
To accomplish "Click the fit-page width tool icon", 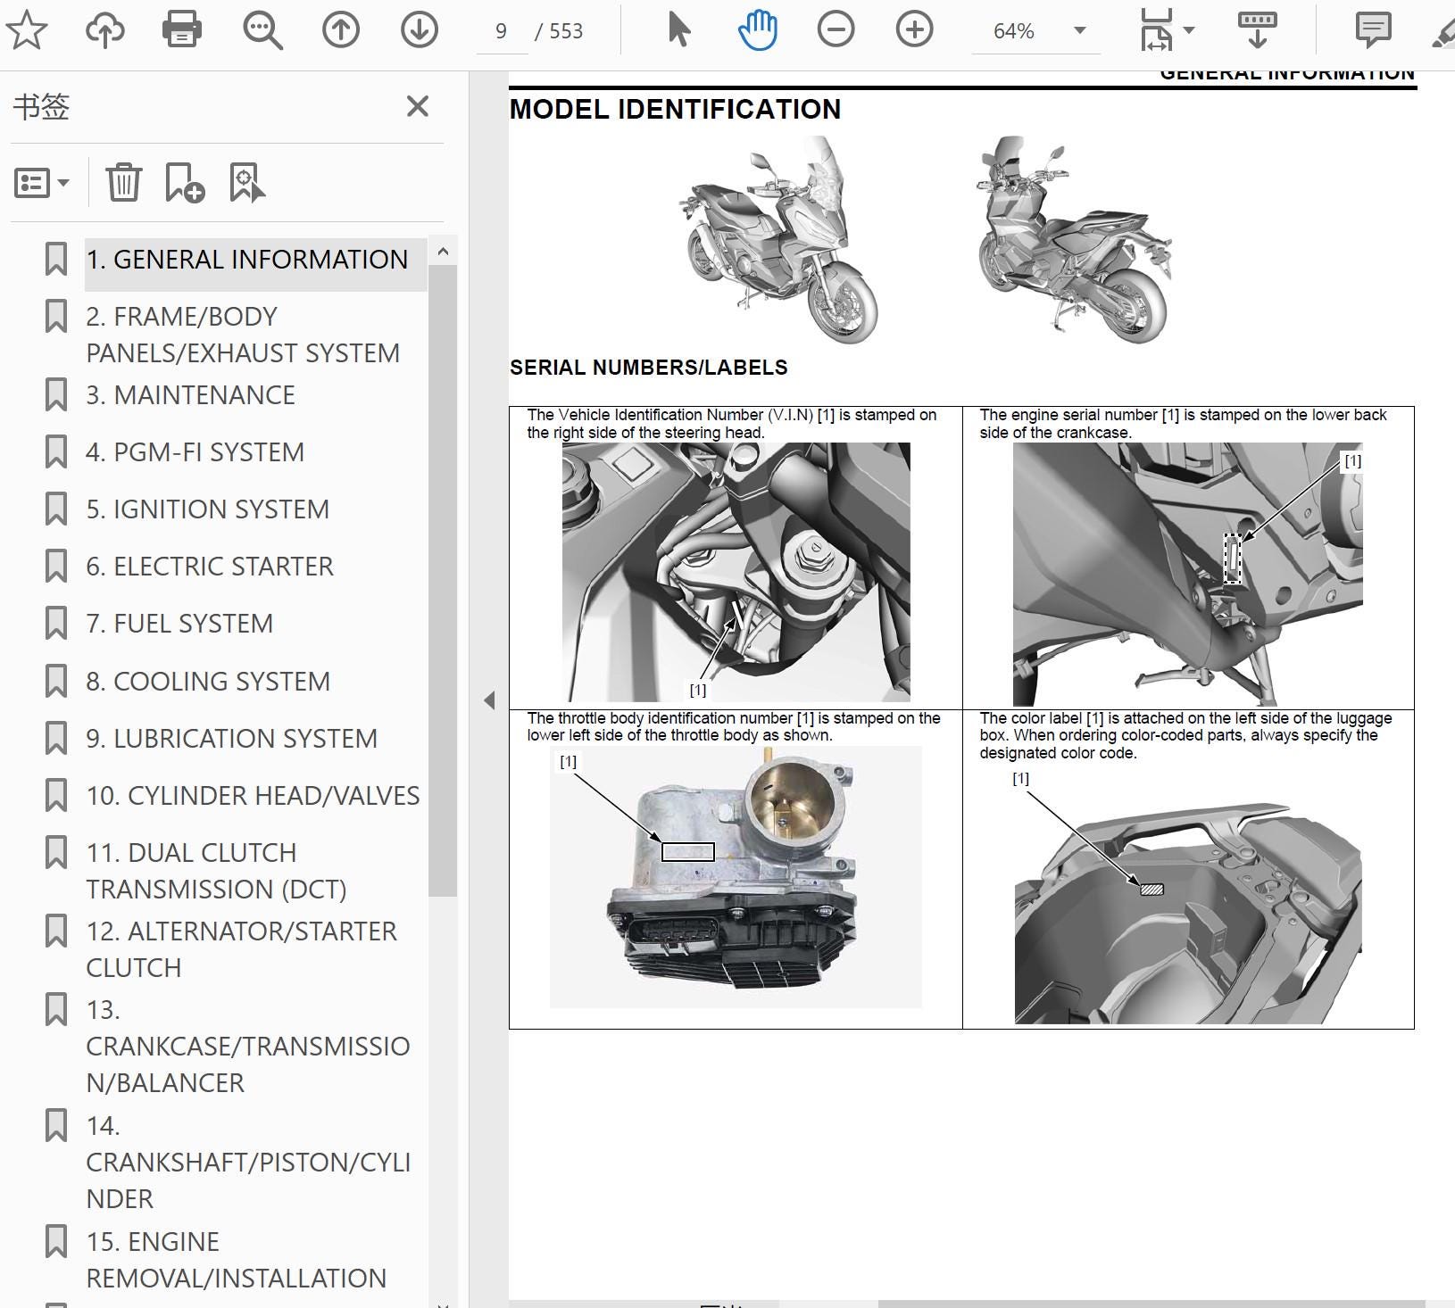I will click(1157, 30).
